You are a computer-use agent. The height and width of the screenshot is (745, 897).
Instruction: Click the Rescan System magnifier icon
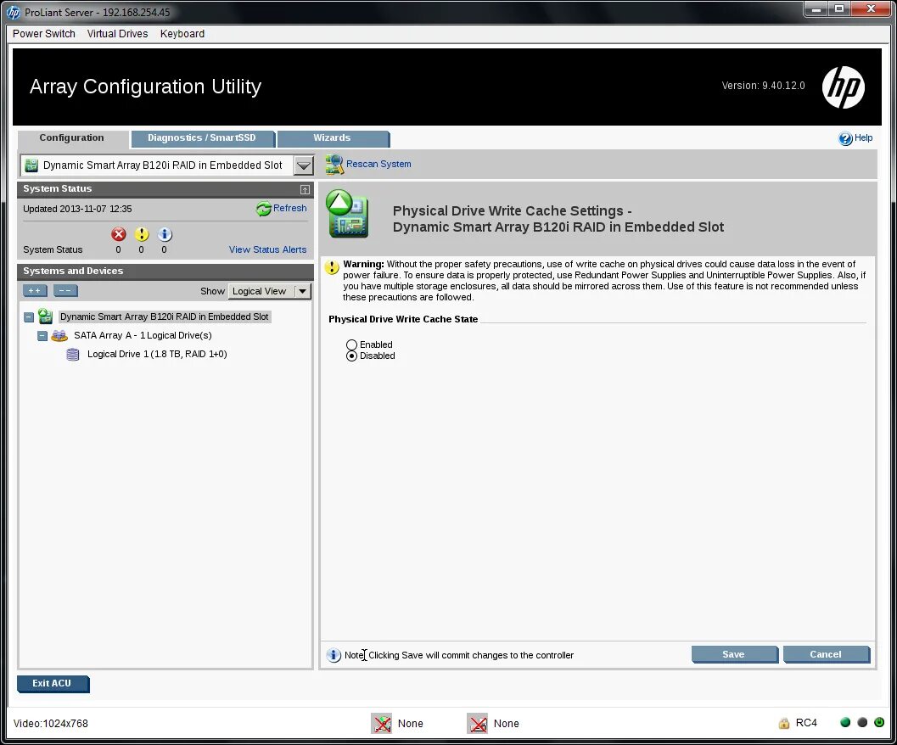pyautogui.click(x=334, y=165)
